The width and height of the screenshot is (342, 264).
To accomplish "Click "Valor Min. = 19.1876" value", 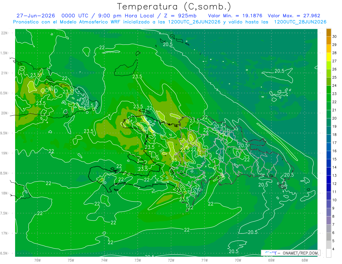I will [235, 16].
